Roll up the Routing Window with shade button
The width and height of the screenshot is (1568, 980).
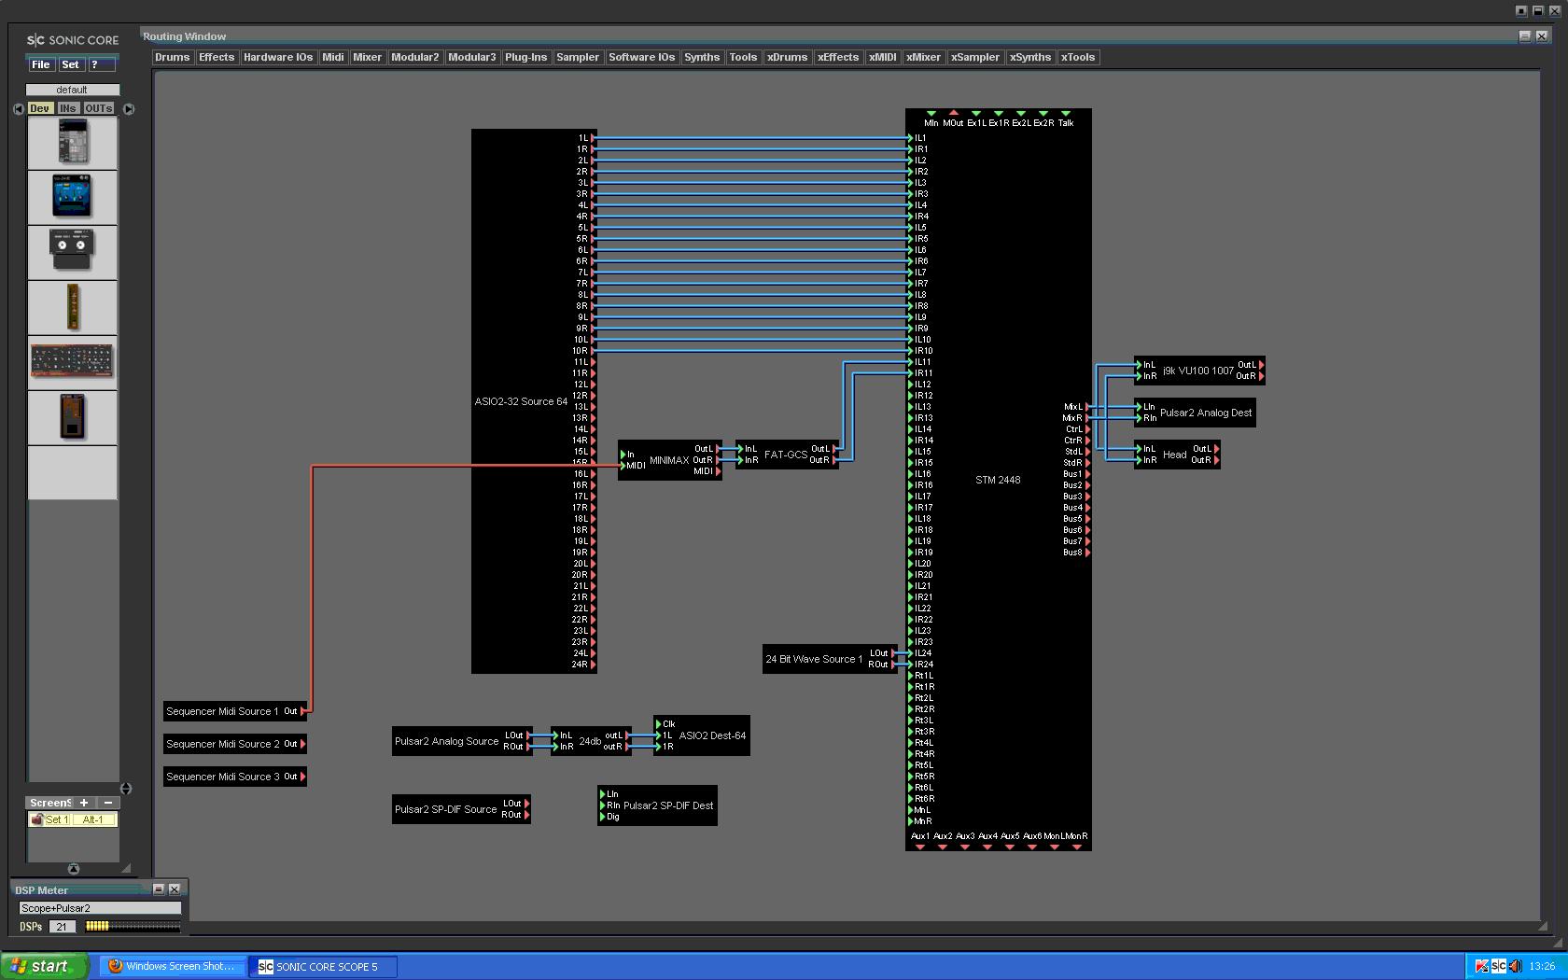(1525, 36)
